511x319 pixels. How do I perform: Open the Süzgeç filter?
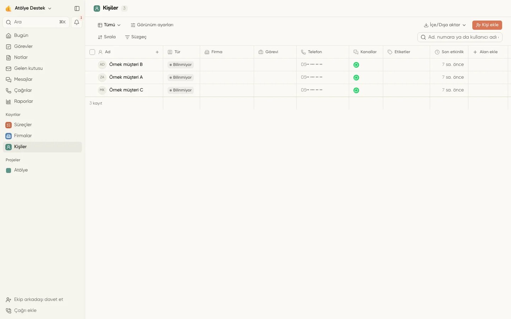pyautogui.click(x=136, y=37)
